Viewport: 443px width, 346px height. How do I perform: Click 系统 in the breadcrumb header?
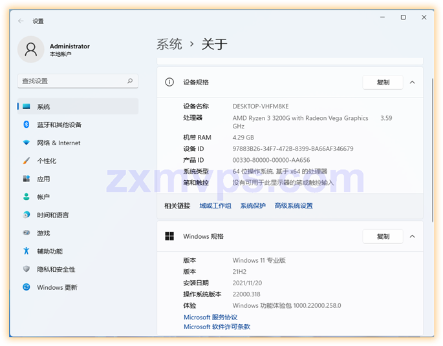169,45
